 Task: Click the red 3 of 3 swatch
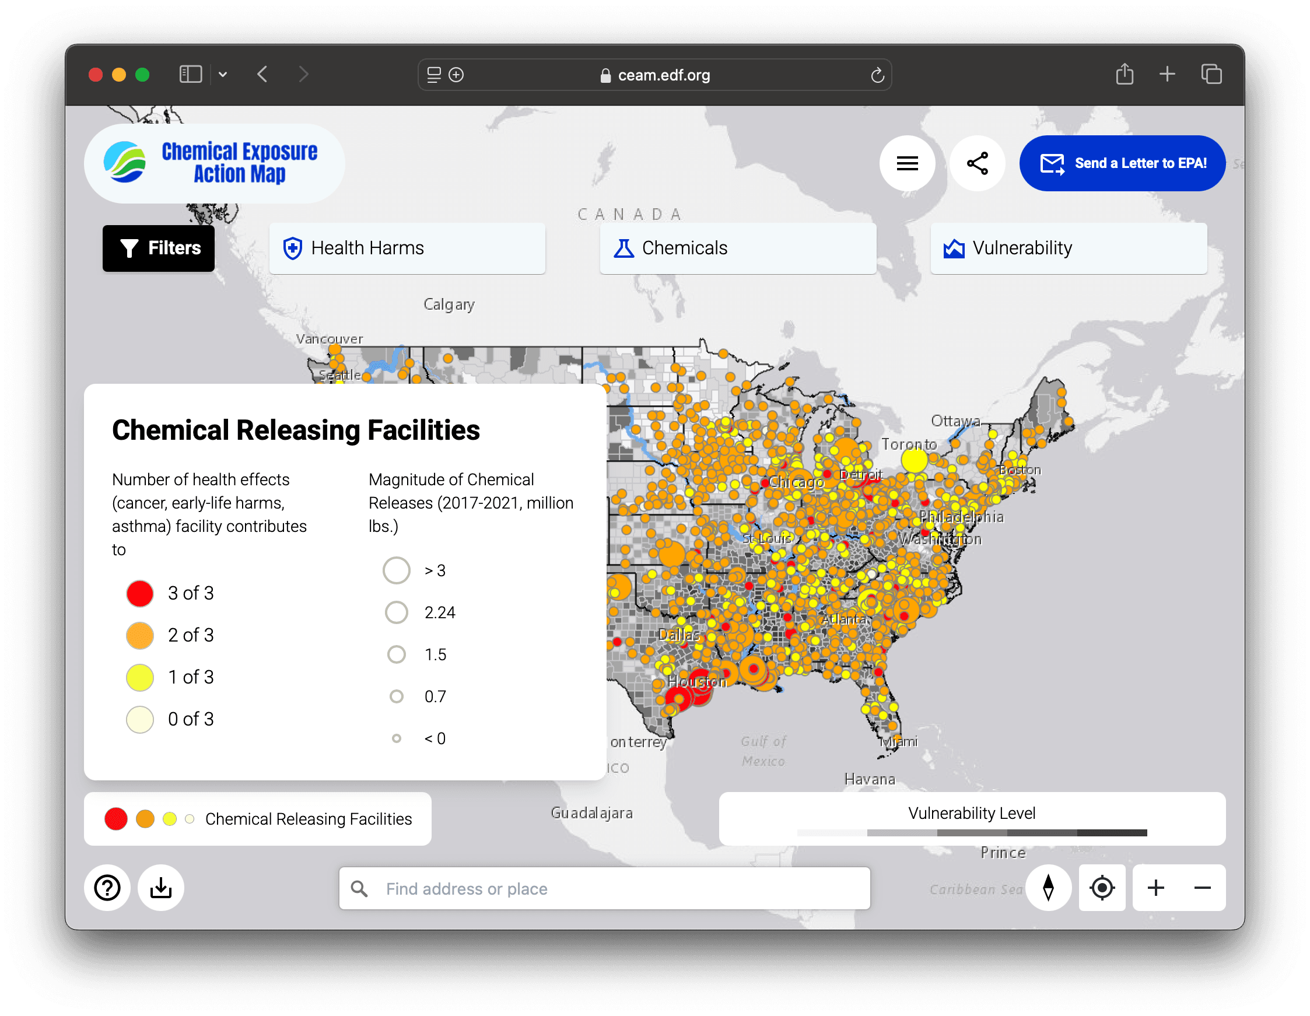pos(140,593)
